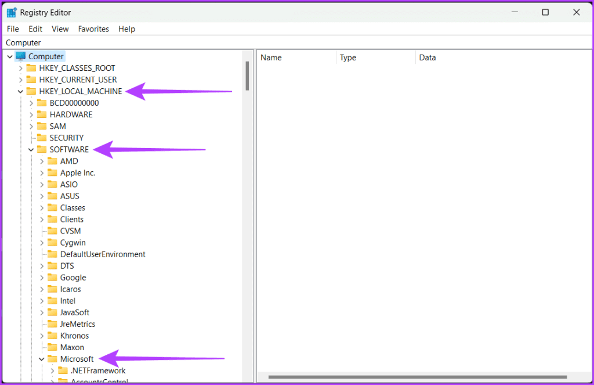Select the SAM key
This screenshot has width=594, height=385.
[57, 127]
